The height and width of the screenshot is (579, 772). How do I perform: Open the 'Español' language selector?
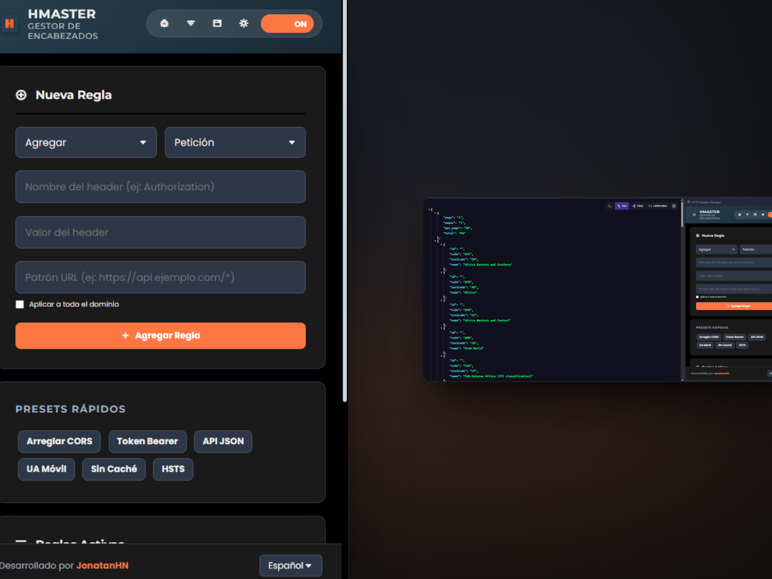pyautogui.click(x=290, y=565)
